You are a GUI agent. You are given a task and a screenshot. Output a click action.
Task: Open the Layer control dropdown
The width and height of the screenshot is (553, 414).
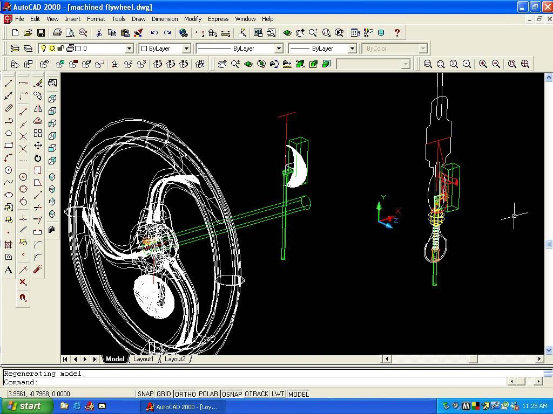[129, 49]
